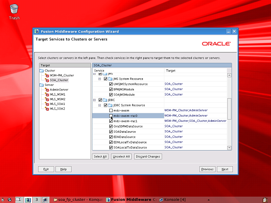Uncheck SOAJMSModule service
Viewport: 271px width, 203px height.
111,95
